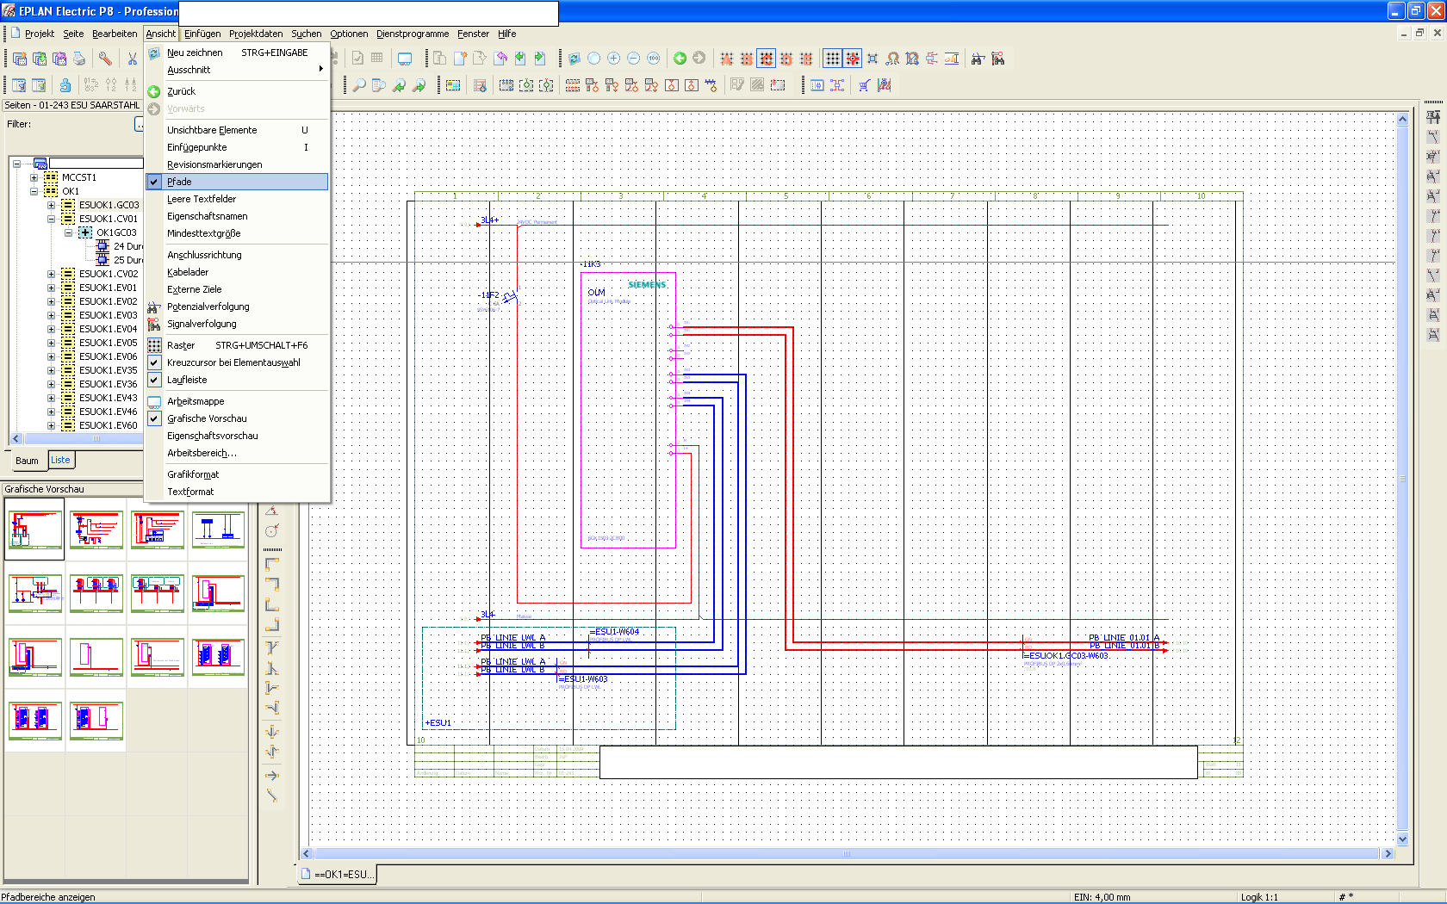Click the scissors cut icon
Screen dimensions: 1447x904
132,59
